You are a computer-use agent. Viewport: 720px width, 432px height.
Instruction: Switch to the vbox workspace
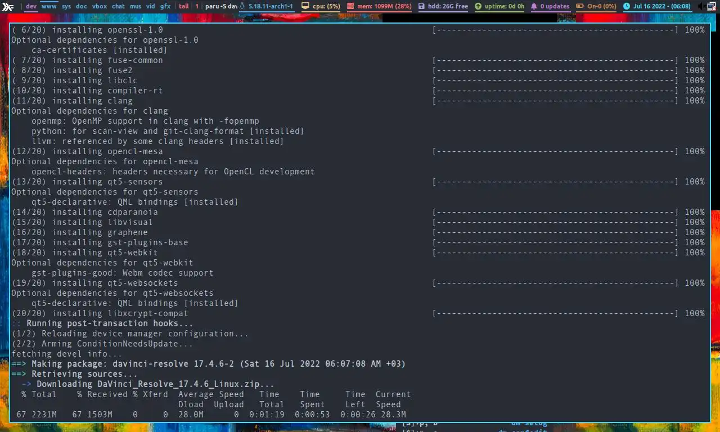tap(100, 7)
